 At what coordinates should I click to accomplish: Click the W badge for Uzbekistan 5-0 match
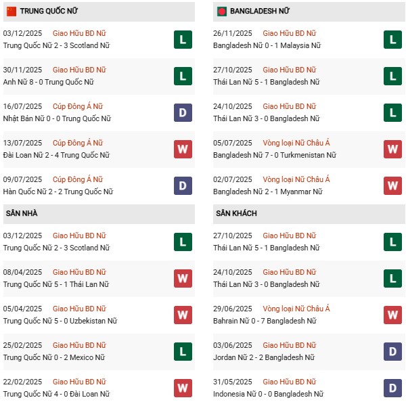182,315
